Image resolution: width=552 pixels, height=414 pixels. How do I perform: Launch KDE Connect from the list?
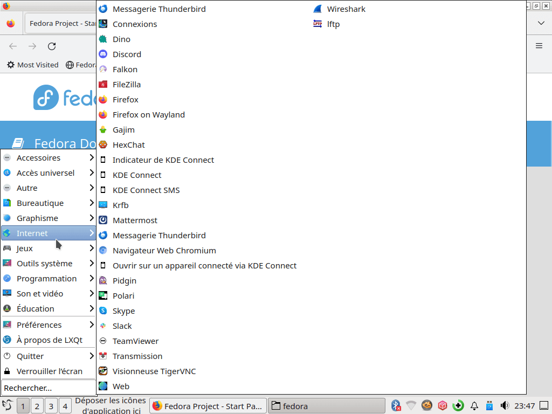point(130,175)
